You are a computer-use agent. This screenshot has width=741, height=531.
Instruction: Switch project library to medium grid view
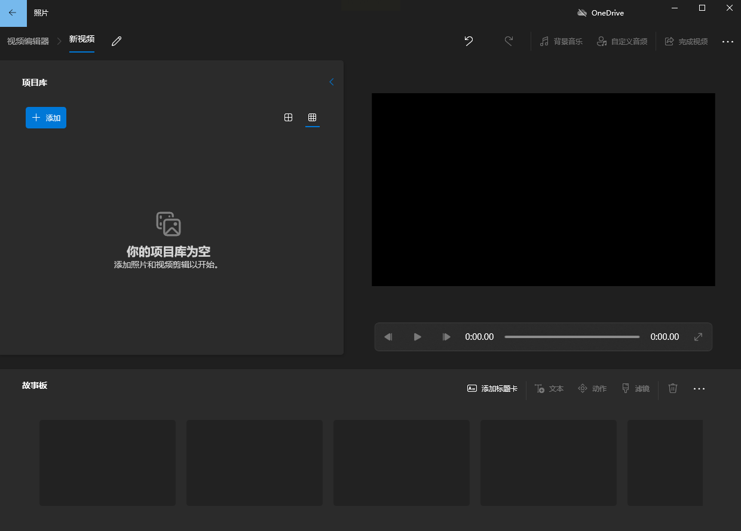[289, 118]
